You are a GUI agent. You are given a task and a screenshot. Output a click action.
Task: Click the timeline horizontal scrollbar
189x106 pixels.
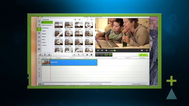(x=76, y=82)
